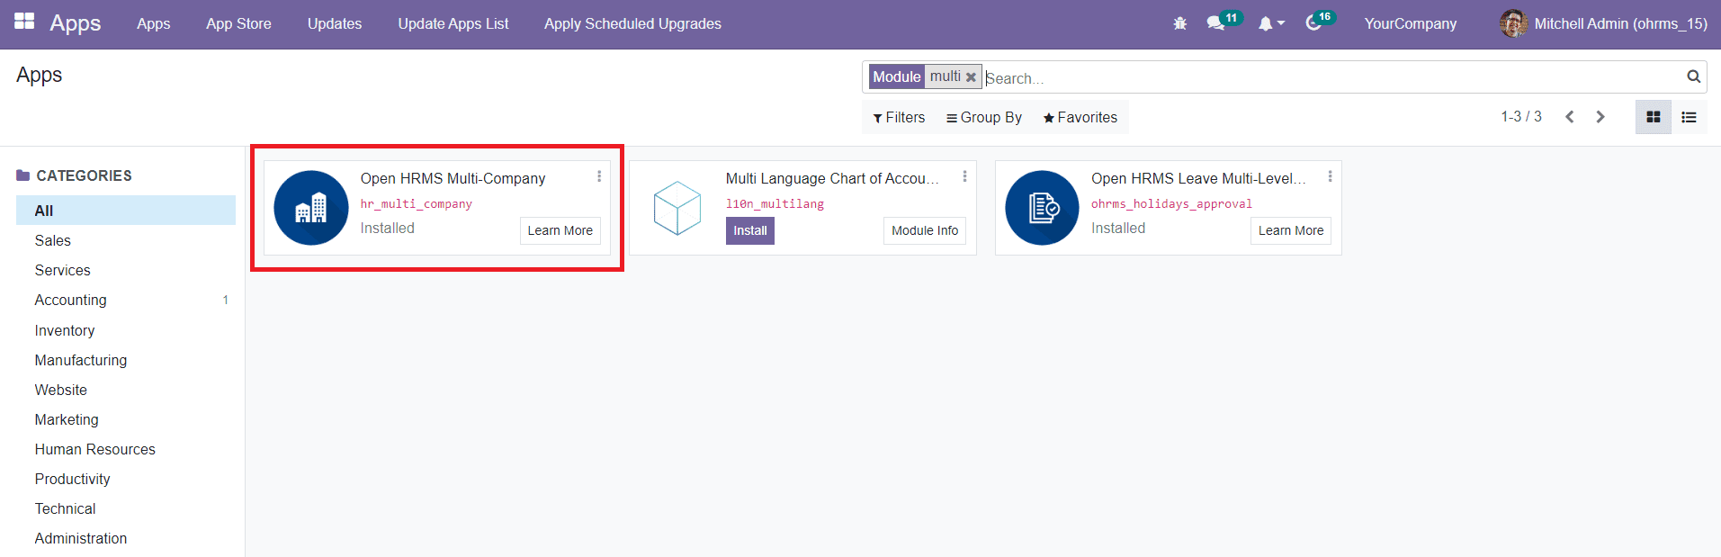Click the Apps brand title

(x=76, y=23)
